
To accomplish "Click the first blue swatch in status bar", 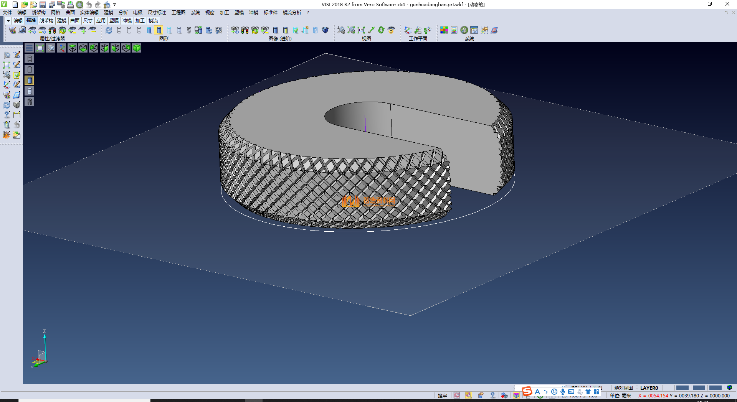I will pos(682,388).
